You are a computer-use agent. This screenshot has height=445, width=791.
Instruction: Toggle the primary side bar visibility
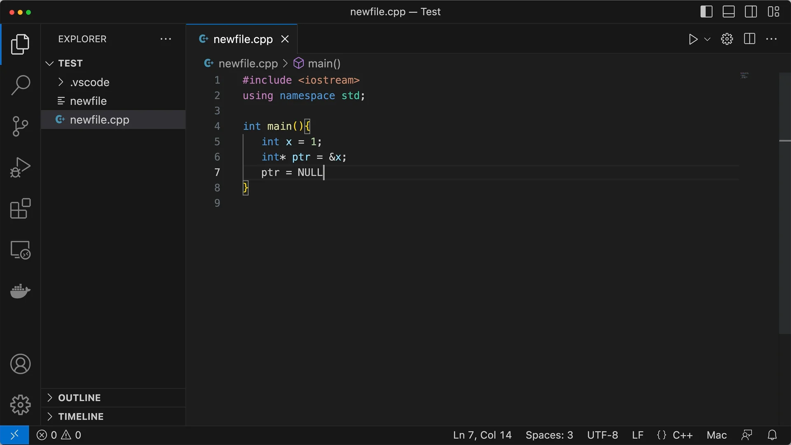[x=706, y=12]
